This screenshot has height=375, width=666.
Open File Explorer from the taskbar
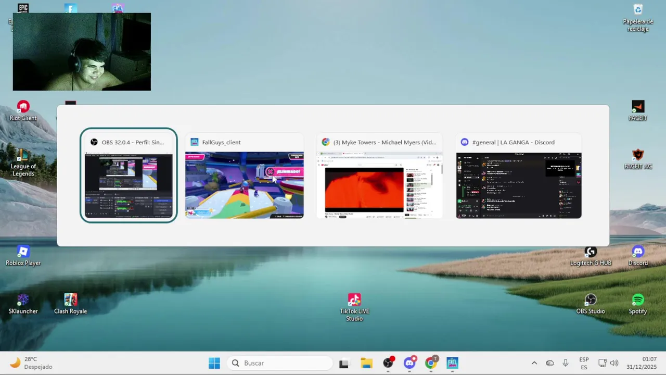[366, 363]
